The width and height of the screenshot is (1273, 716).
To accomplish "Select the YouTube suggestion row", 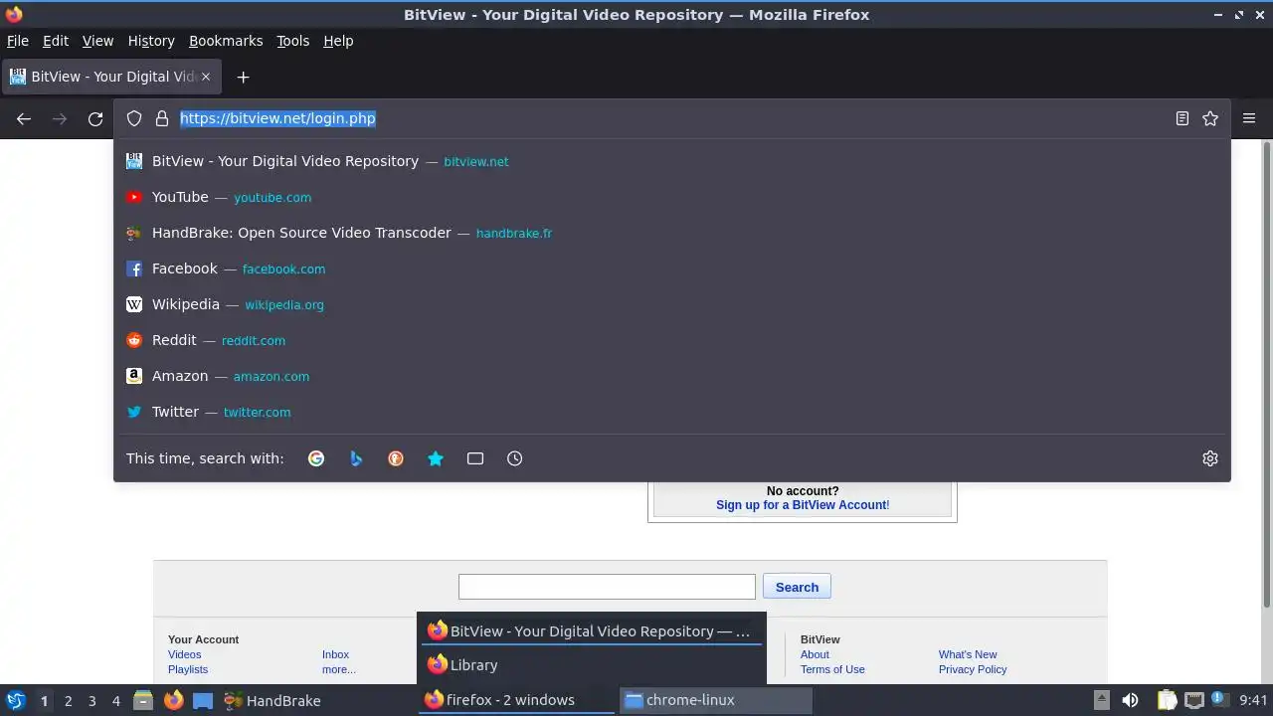I will coord(672,197).
